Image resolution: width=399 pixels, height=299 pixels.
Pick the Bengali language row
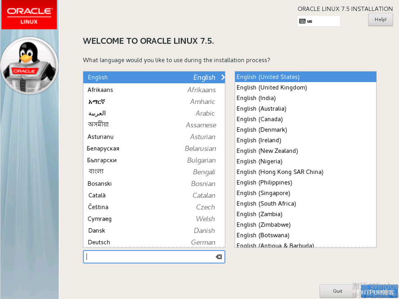(154, 172)
